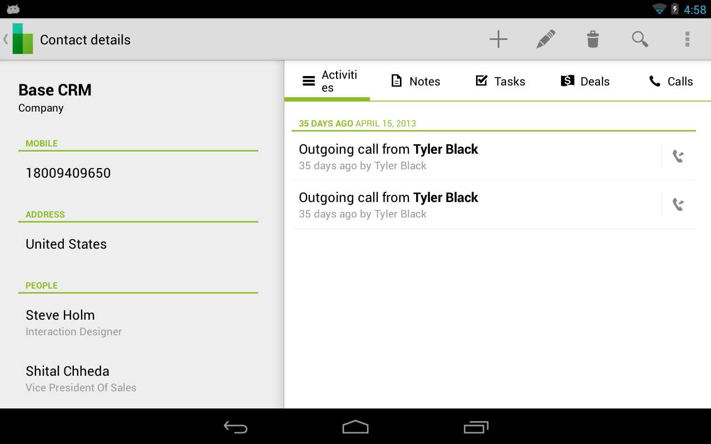The image size is (711, 444).
Task: Open search from the action bar
Action: (640, 39)
